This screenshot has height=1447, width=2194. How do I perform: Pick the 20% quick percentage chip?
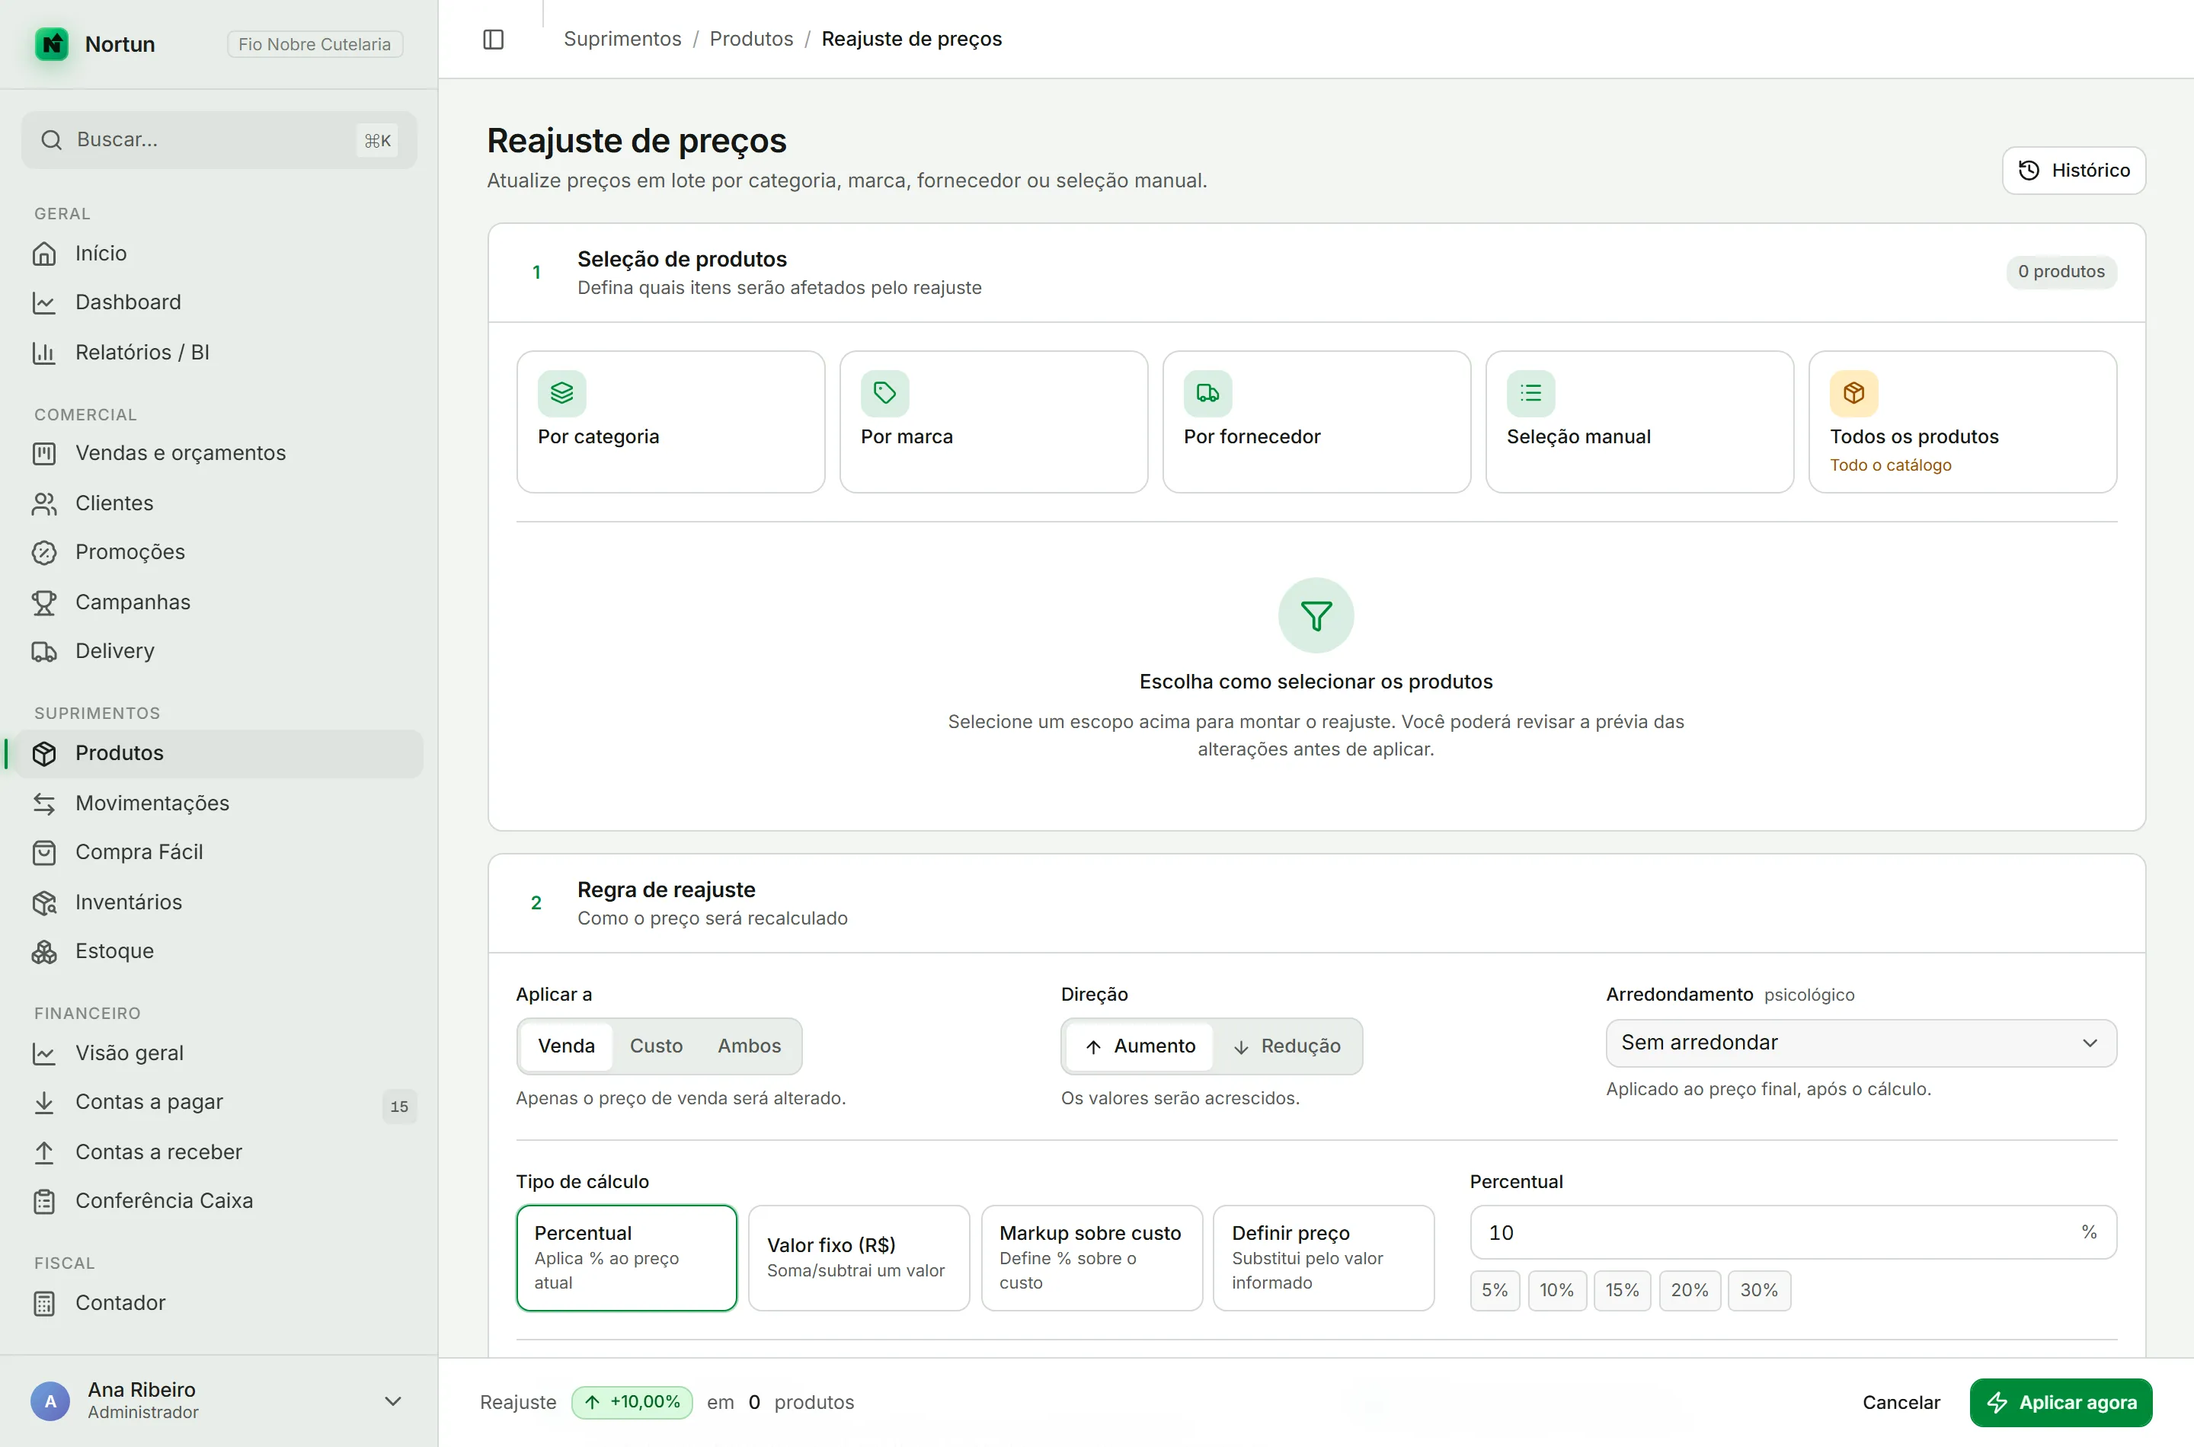pyautogui.click(x=1689, y=1290)
